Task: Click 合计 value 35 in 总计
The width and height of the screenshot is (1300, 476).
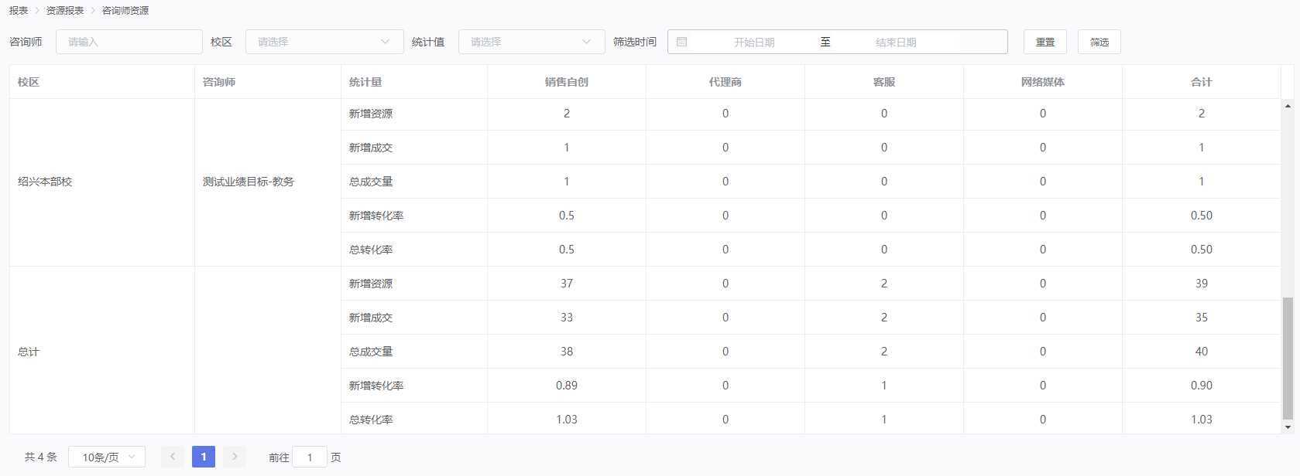Action: pos(1202,318)
